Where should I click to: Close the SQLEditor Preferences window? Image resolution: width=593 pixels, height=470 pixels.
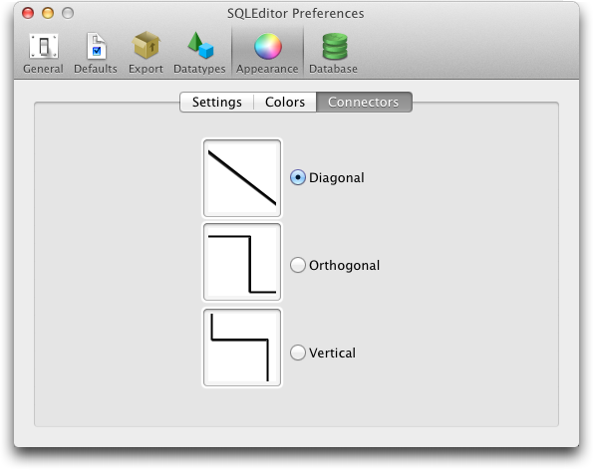coord(28,13)
